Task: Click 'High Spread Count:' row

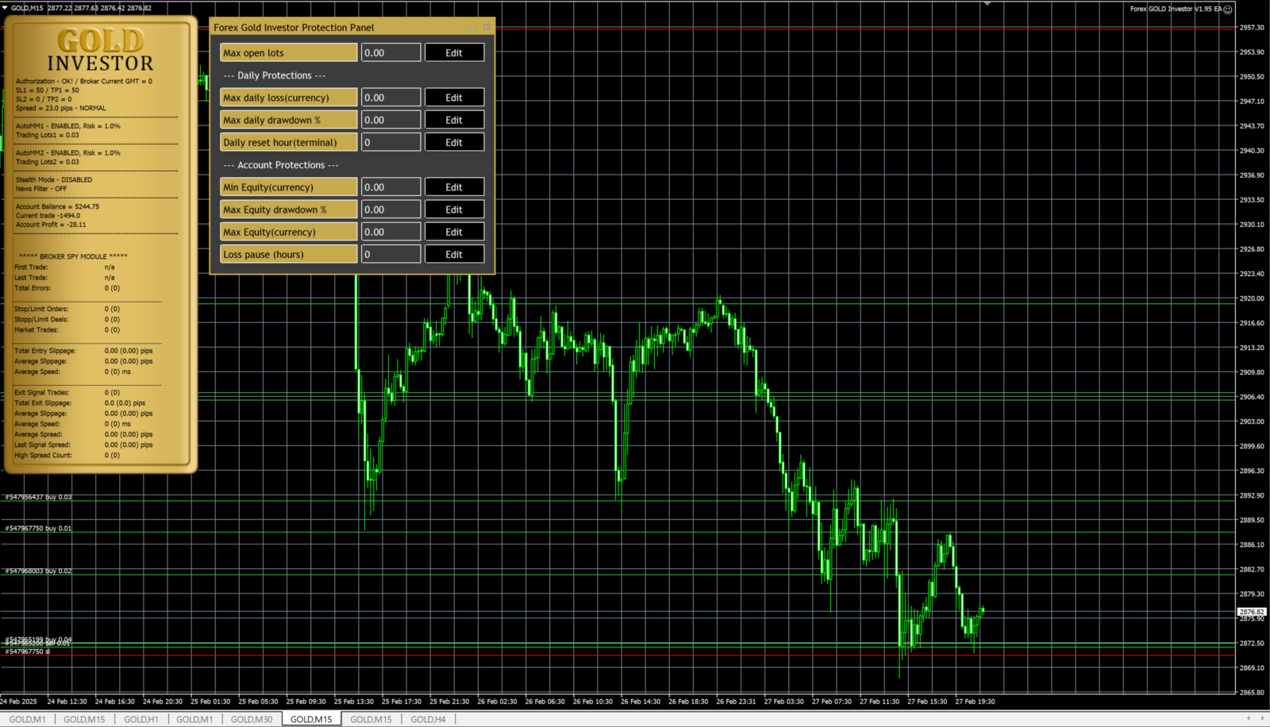Action: pyautogui.click(x=67, y=456)
